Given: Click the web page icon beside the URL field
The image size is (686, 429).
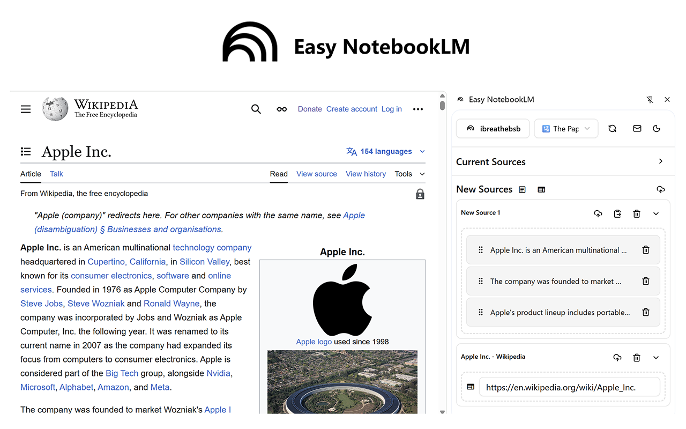Looking at the screenshot, I should pyautogui.click(x=471, y=387).
